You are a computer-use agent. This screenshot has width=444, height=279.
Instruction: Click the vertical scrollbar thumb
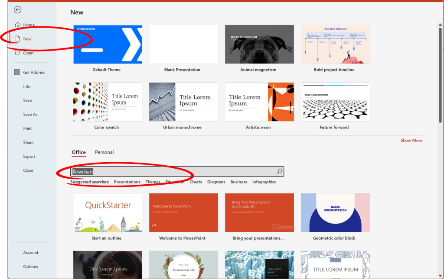[x=440, y=75]
